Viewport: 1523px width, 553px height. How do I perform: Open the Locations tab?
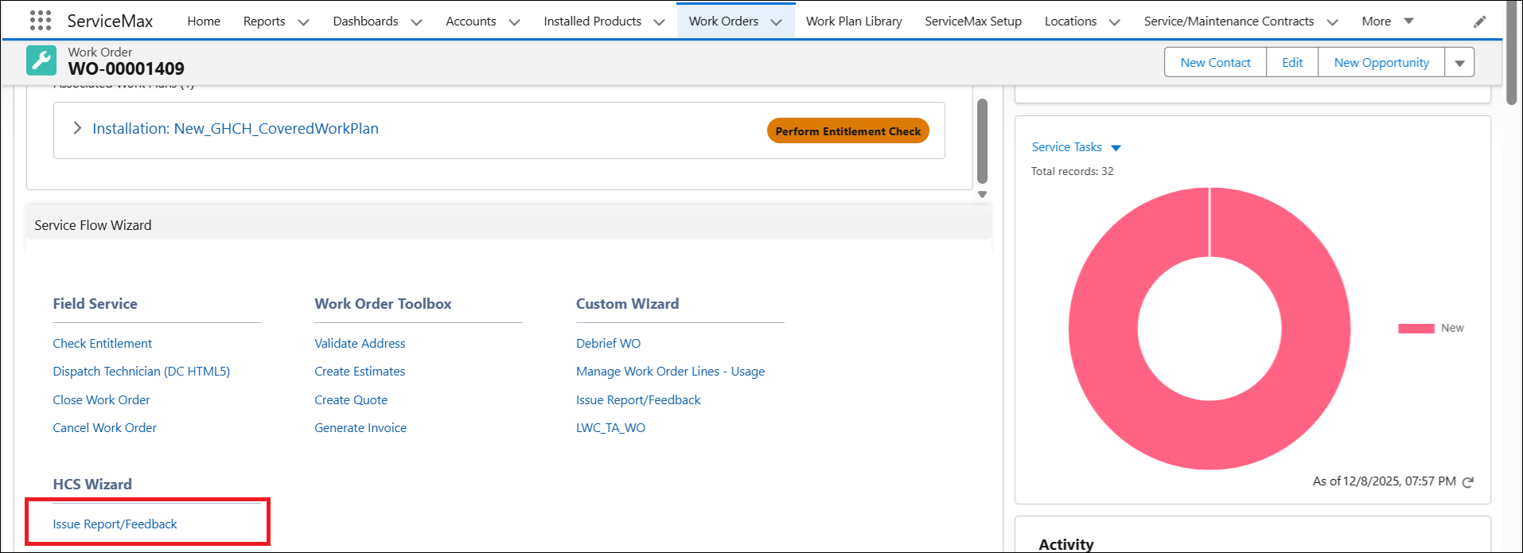(1070, 21)
